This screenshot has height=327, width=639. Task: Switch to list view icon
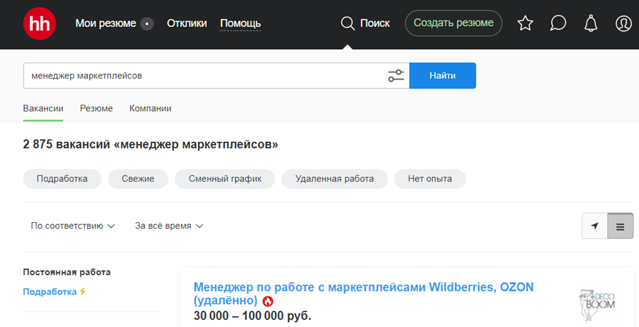[620, 226]
